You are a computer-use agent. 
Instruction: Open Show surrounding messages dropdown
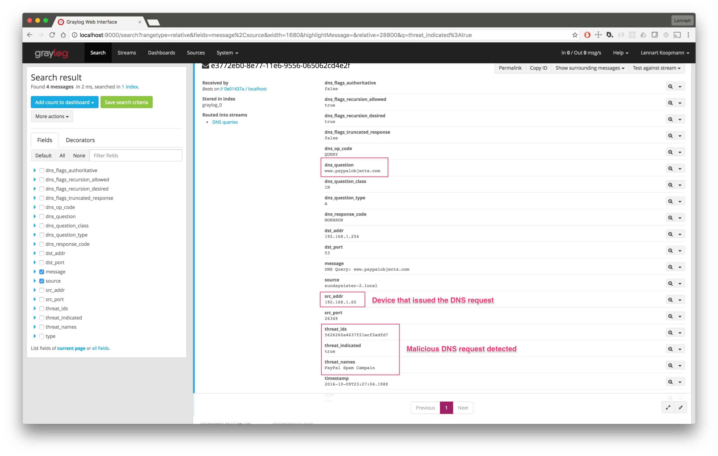[x=590, y=68]
